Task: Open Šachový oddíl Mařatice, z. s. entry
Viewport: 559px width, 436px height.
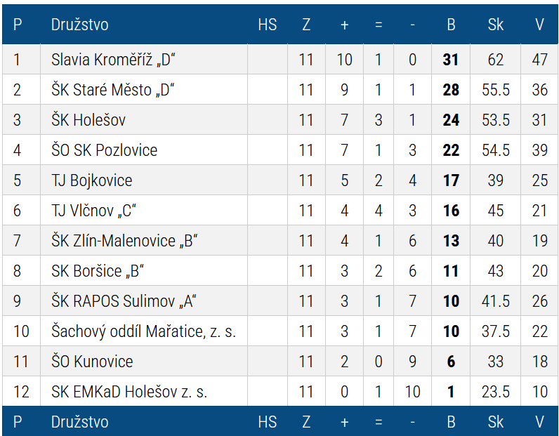Action: (x=143, y=331)
